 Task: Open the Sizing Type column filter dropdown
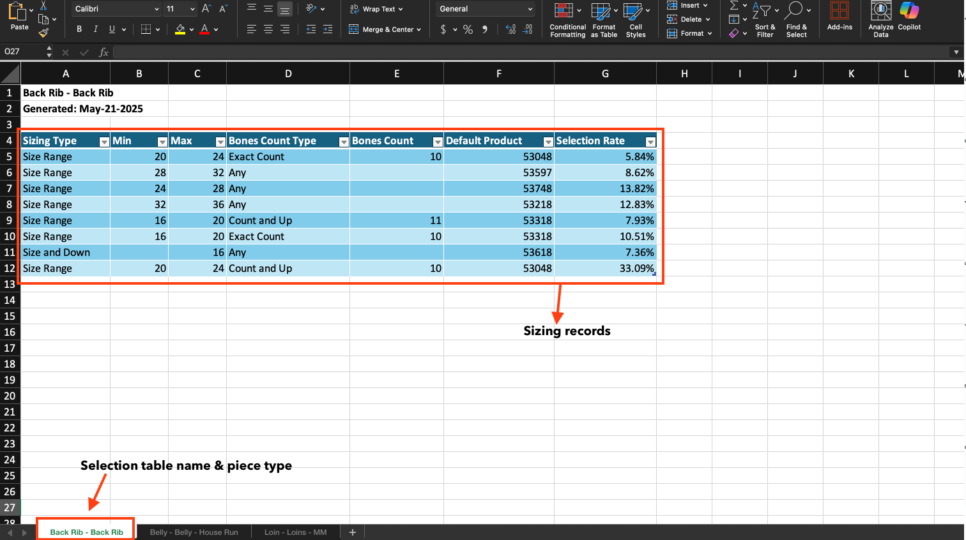104,142
